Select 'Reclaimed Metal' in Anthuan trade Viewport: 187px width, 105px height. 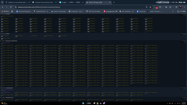[x=50, y=36]
